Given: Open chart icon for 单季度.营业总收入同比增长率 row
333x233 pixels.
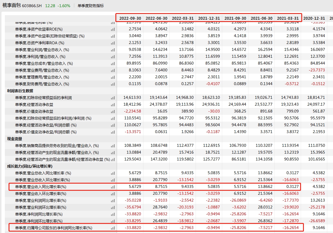Looking at the screenshot, I should [x=113, y=173].
